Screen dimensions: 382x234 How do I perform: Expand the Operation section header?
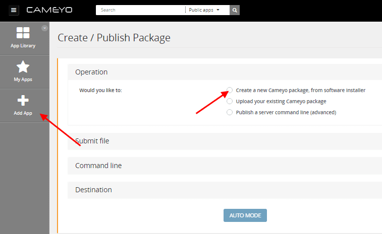225,72
